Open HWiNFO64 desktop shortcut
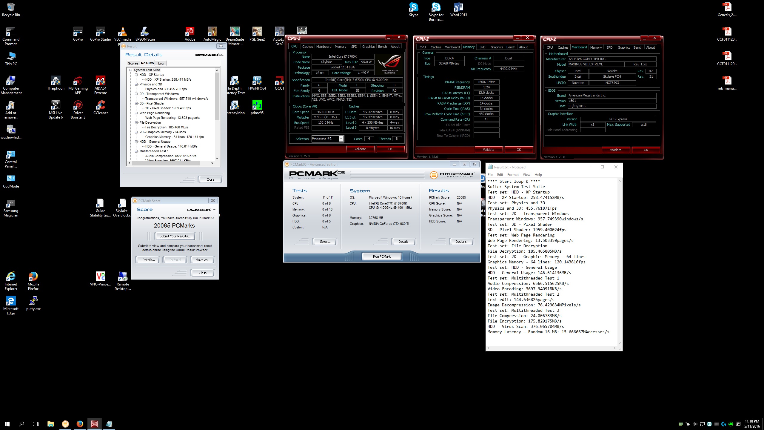Screen dimensions: 764x430 click(257, 83)
